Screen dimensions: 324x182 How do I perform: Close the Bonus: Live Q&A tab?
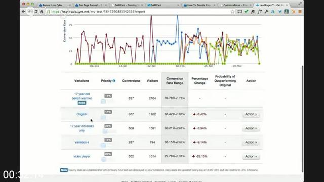tap(70, 5)
